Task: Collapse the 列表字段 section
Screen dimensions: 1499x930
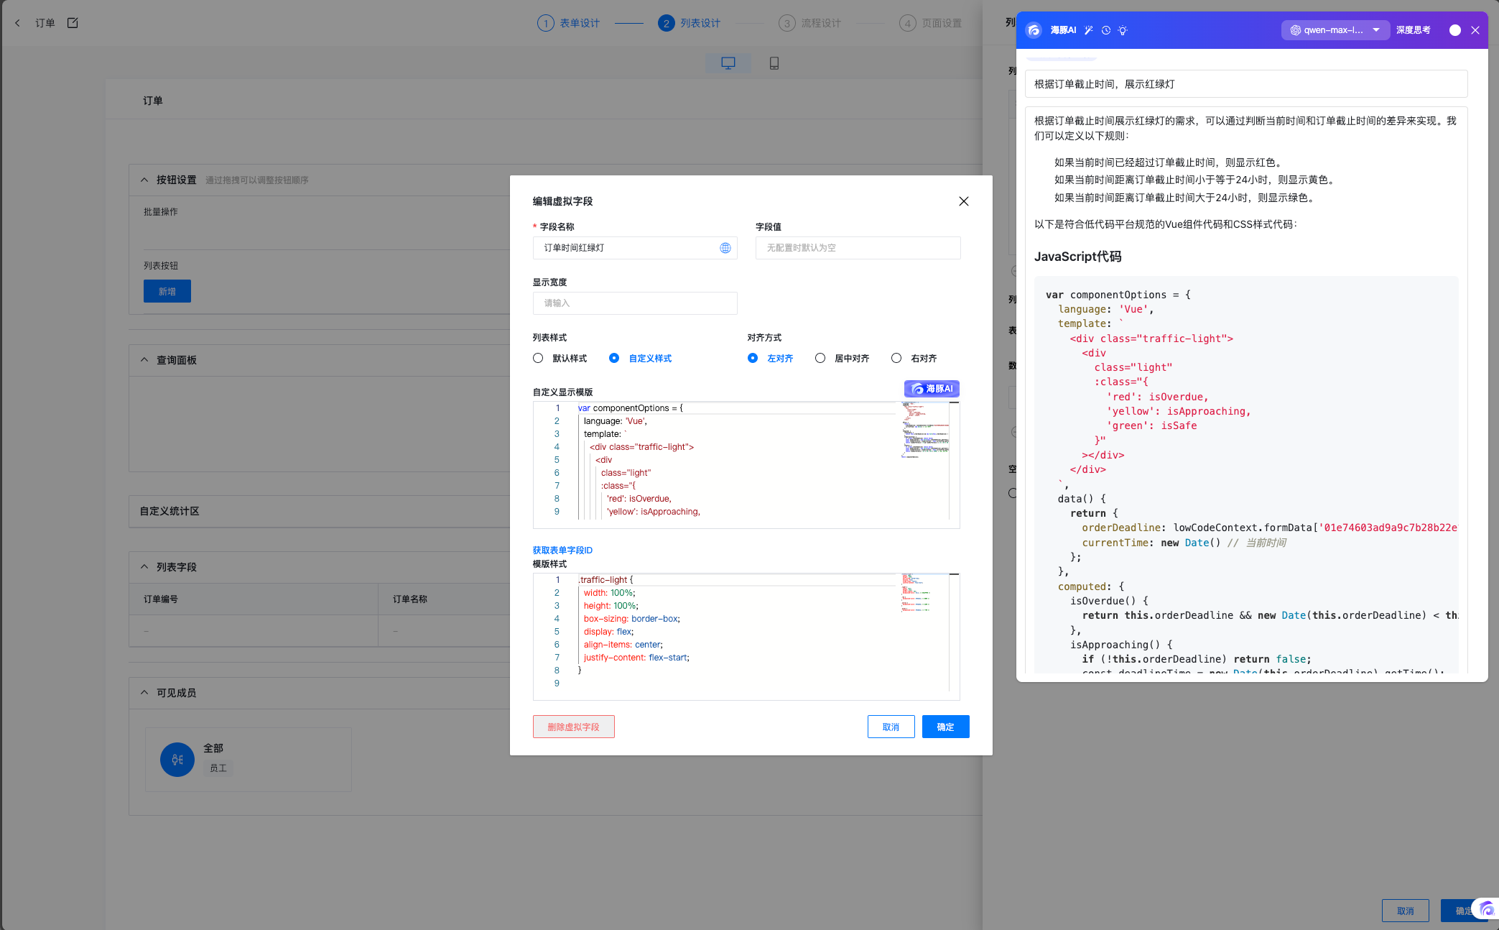Action: (x=144, y=567)
